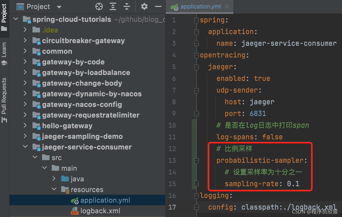The image size is (342, 217).
Task: Toggle fold marker on the spring: line
Action: click(x=197, y=20)
